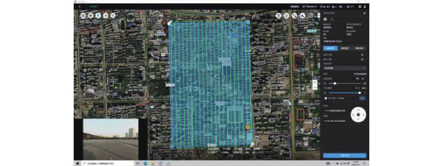The width and height of the screenshot is (443, 166).
Task: Zoom out the map with minus button
Action: click(x=315, y=88)
